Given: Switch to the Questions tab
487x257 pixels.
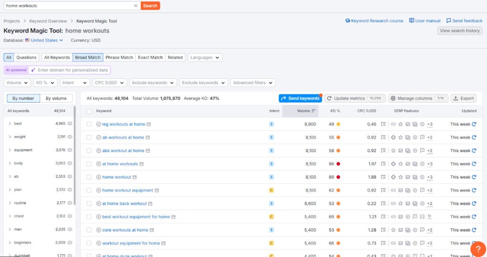Looking at the screenshot, I should (27, 57).
